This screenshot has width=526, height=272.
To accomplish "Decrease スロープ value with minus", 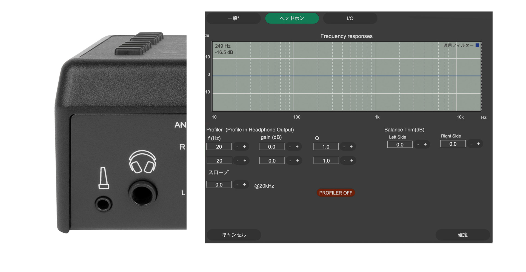I will tap(237, 185).
